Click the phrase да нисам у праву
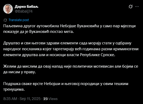This screenshot has height=104, width=143. tap(20, 72)
